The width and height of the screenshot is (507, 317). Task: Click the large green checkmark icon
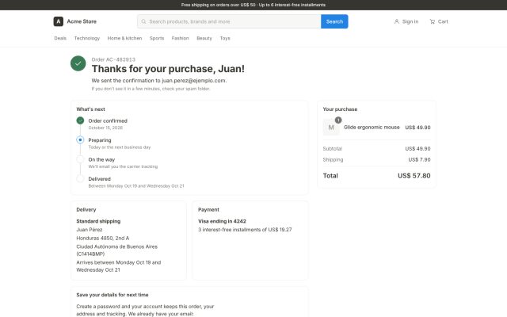coord(78,63)
